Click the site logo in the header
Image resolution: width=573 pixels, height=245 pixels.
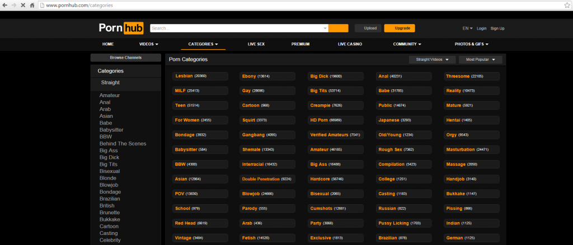(x=121, y=28)
